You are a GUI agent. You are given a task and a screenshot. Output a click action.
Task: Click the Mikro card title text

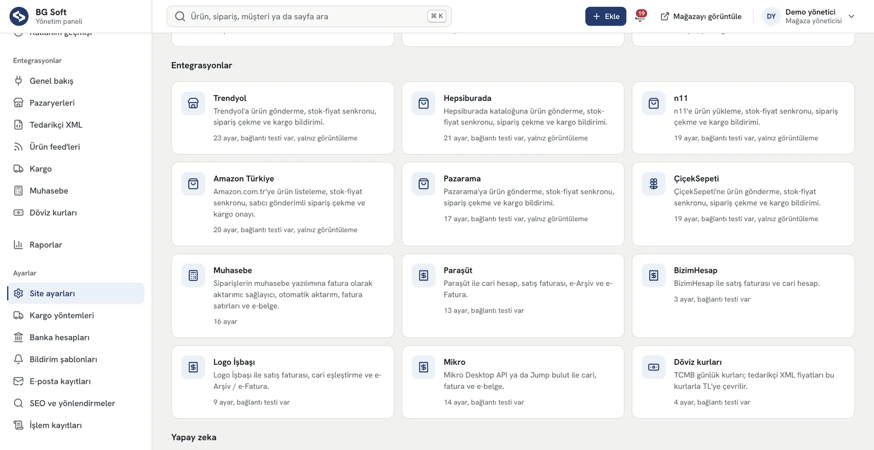tap(454, 362)
